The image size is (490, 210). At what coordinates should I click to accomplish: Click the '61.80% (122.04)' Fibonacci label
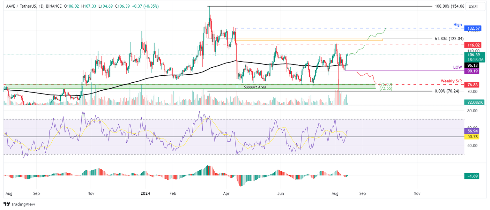(449, 38)
